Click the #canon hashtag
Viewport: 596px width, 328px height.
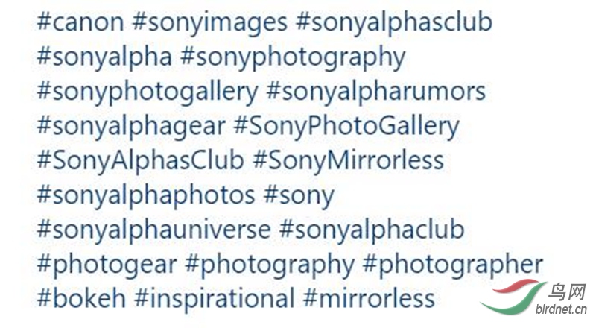tap(80, 22)
